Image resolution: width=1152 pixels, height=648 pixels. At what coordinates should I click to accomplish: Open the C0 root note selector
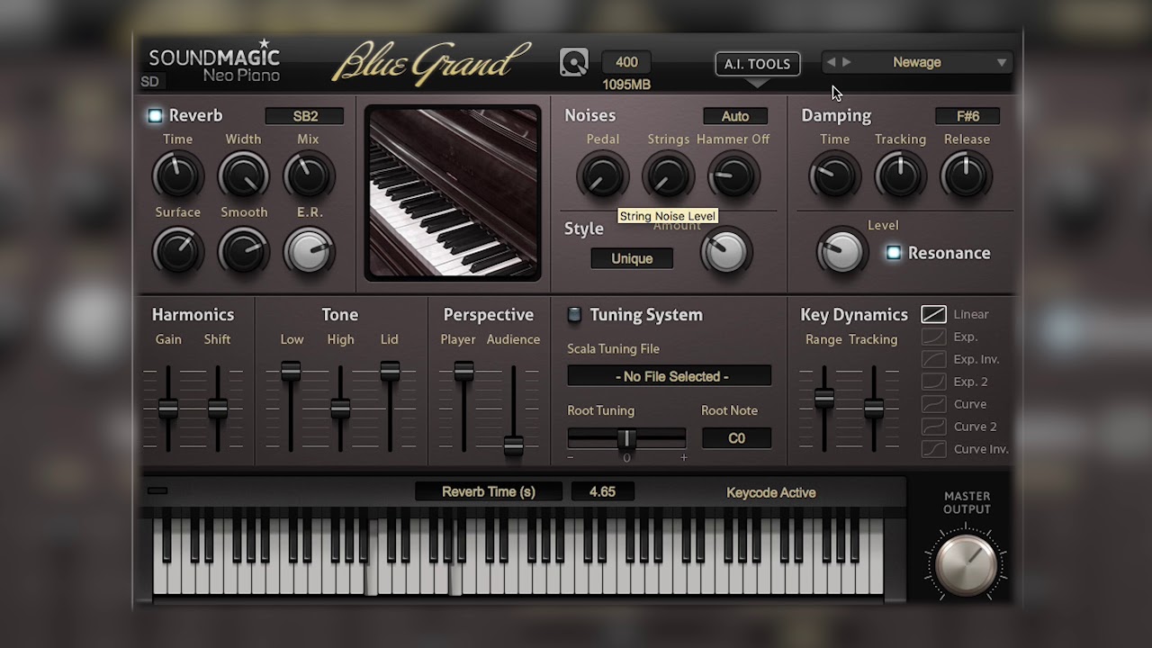coord(736,438)
